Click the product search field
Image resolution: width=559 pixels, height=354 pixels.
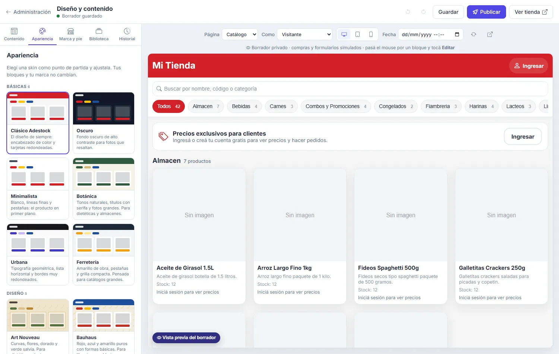click(x=350, y=89)
